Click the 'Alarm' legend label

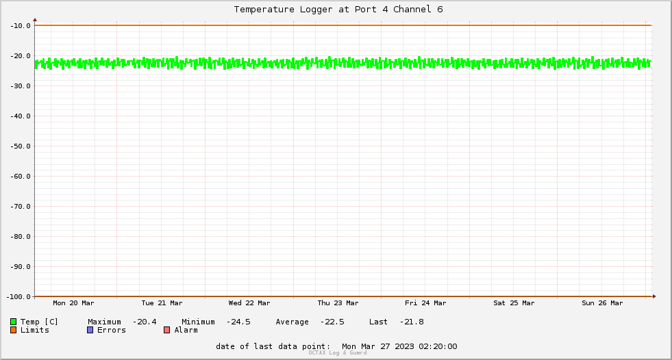coord(186,330)
